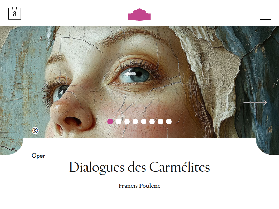Select the first pink slide dot
The height and width of the screenshot is (209, 279).
click(110, 122)
